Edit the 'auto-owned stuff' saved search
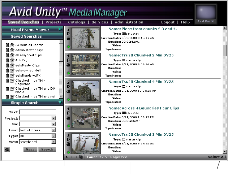Screen dimensions: 228x175 coord(12,70)
